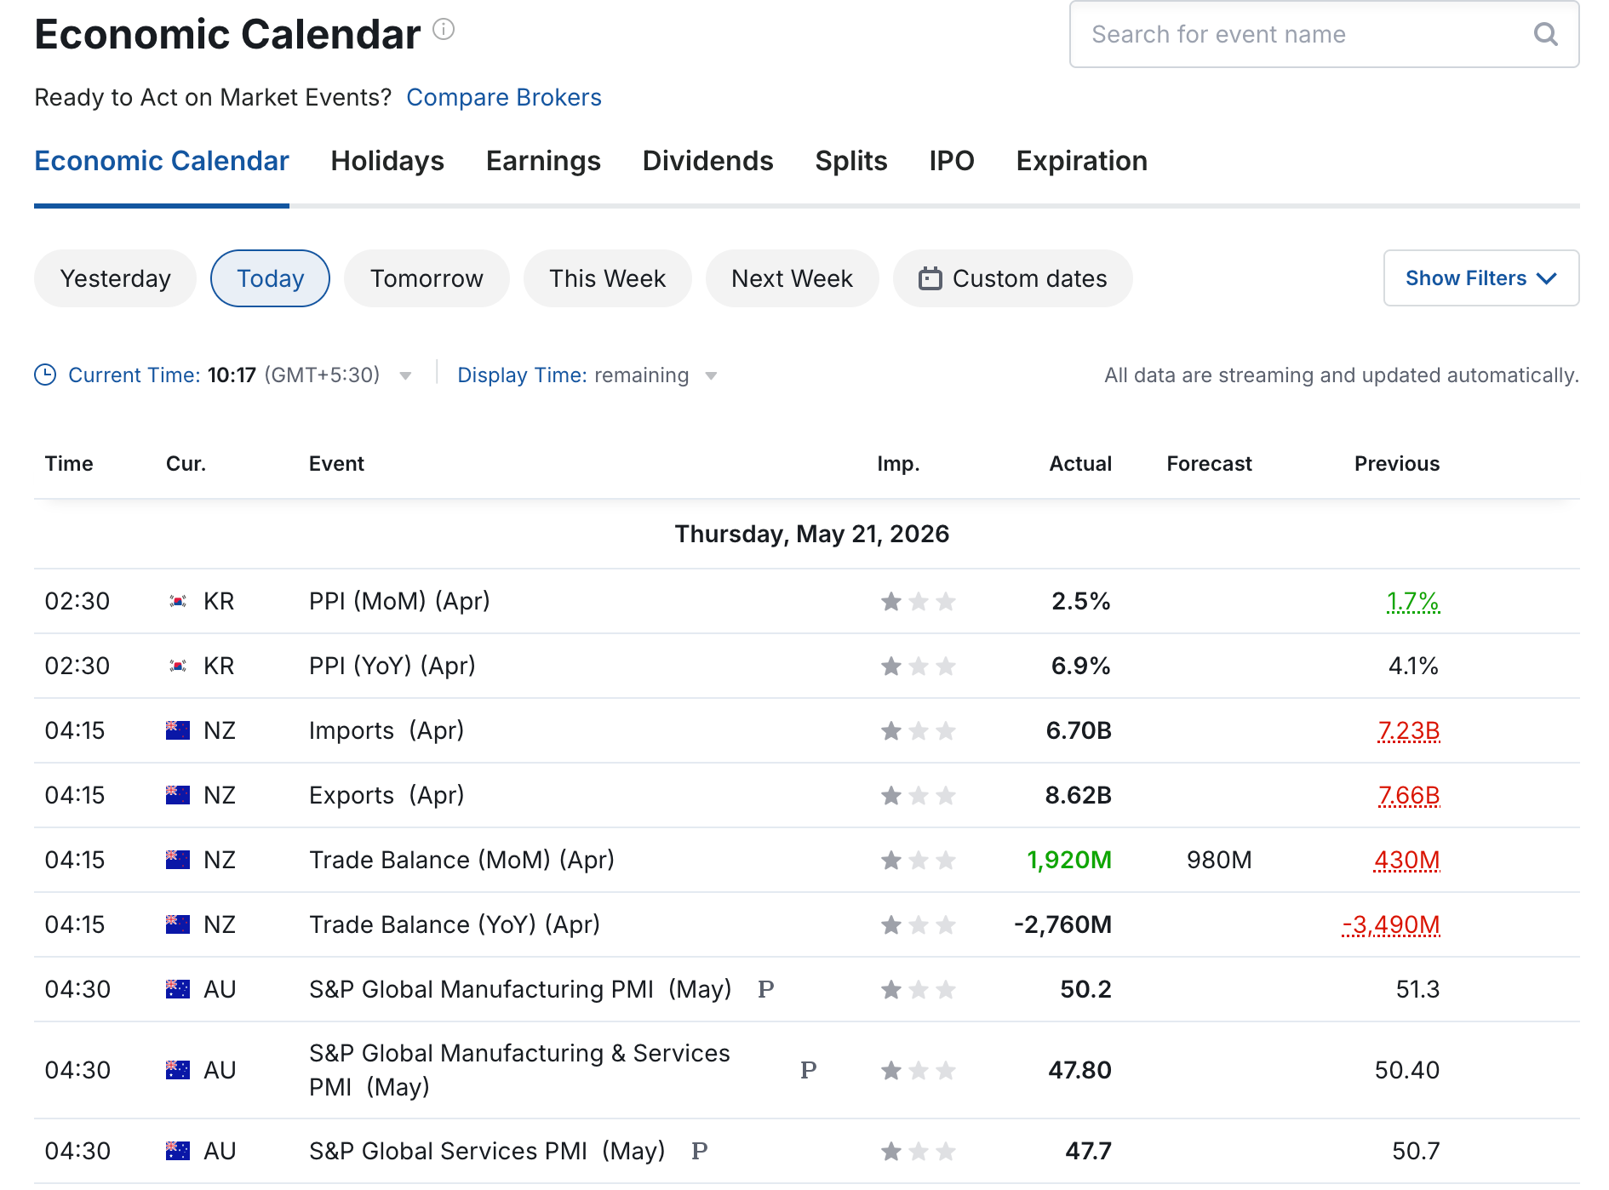
Task: Click importance stars for S&P Global Manufacturing PMI
Action: 918,990
